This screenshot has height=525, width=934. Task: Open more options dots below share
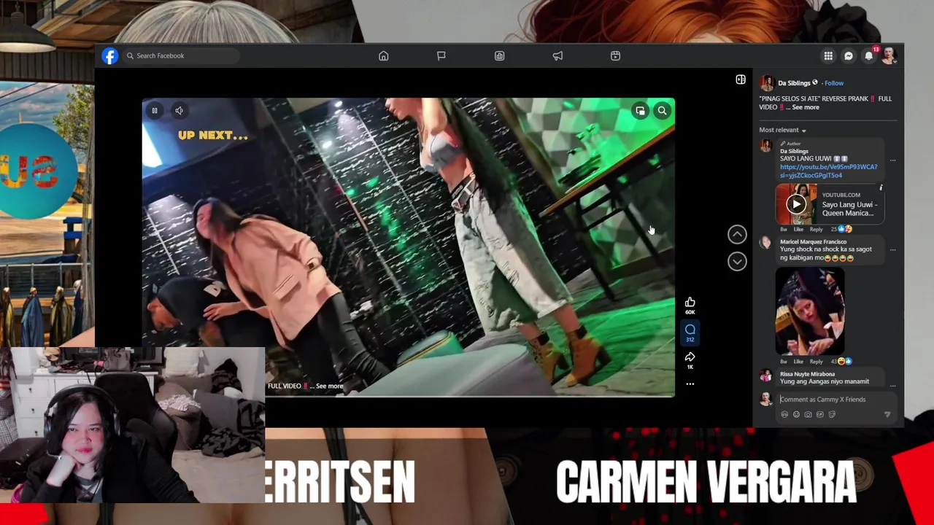(690, 384)
